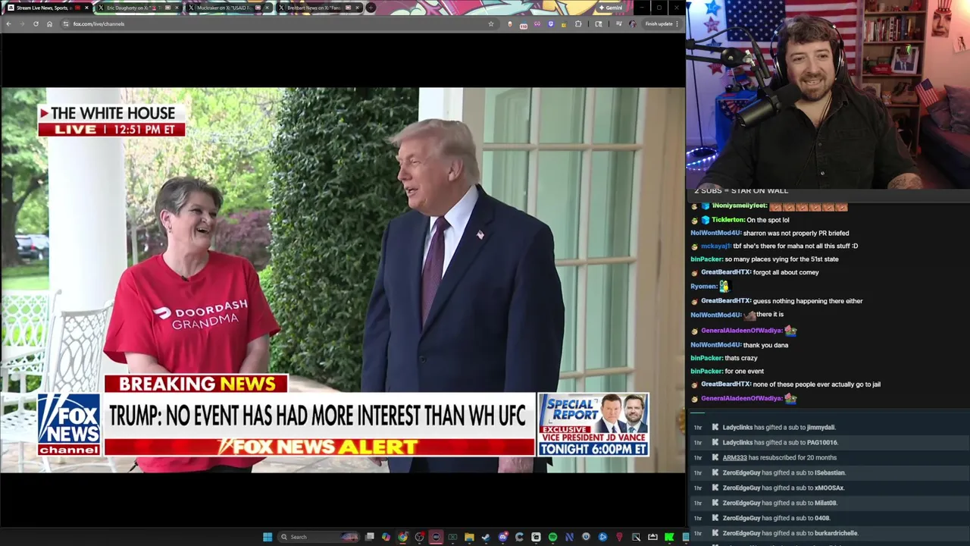The height and width of the screenshot is (546, 970).
Task: Click username Ticklerton in chat
Action: click(x=728, y=220)
